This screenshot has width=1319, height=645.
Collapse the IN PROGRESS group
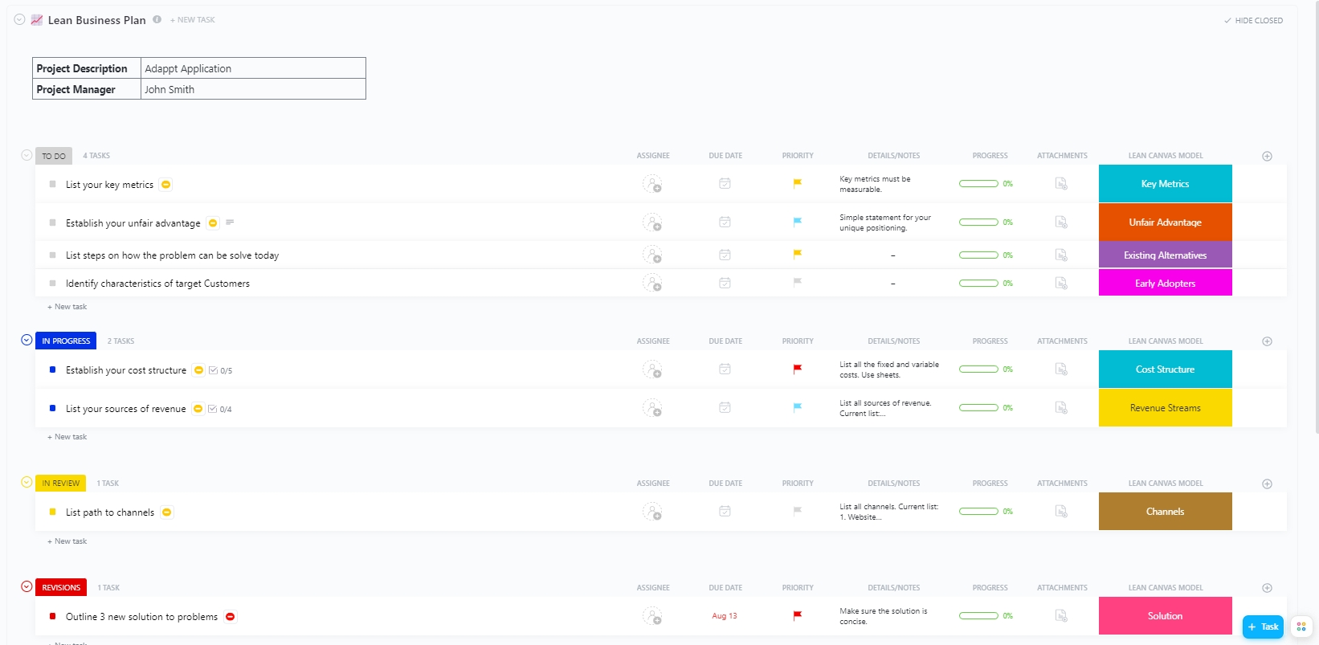[27, 340]
